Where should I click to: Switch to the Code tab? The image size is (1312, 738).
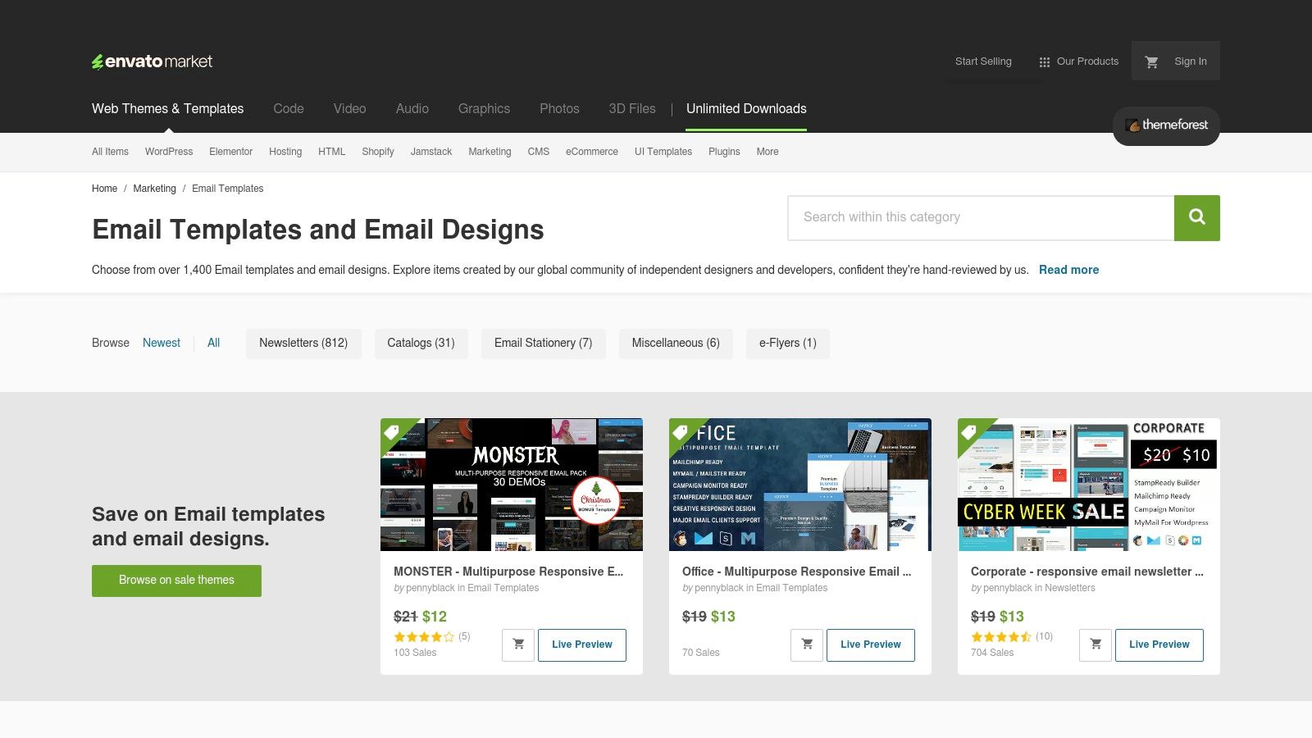[x=289, y=108]
